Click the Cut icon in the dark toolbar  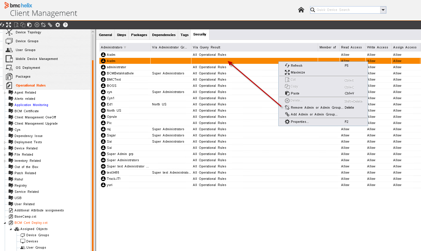click(16, 25)
